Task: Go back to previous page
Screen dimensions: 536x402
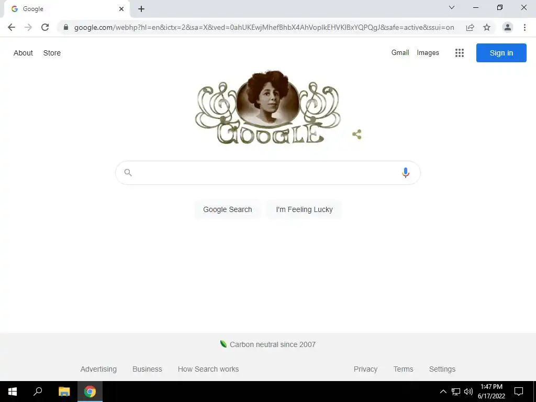Action: [x=12, y=27]
